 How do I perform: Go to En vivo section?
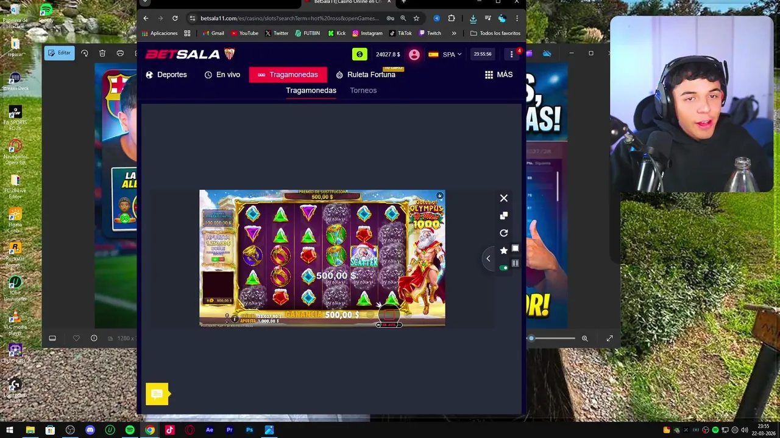click(x=222, y=74)
